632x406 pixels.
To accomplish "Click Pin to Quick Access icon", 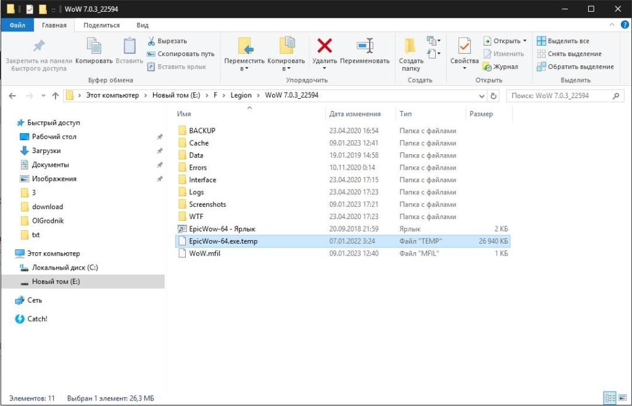I will (x=39, y=46).
